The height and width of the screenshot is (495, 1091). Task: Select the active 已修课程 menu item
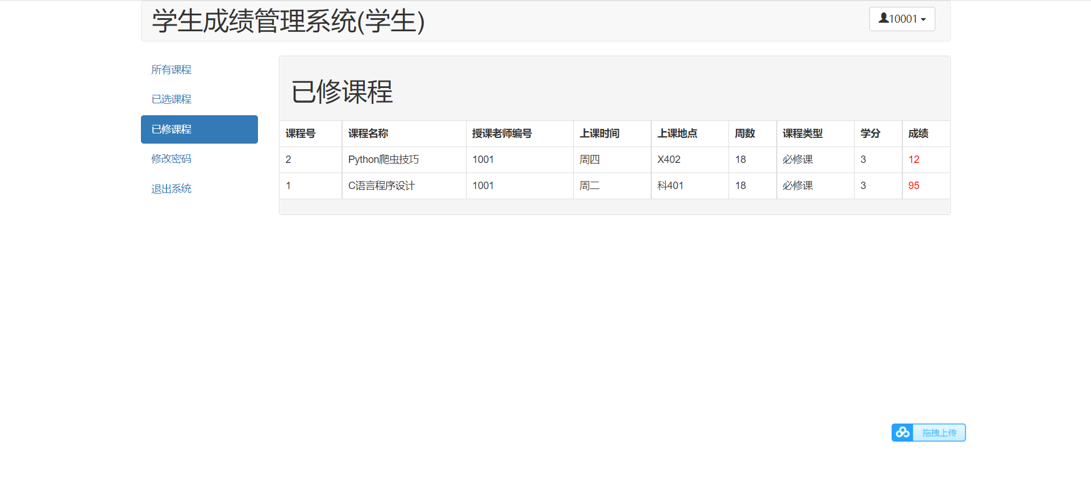(199, 129)
